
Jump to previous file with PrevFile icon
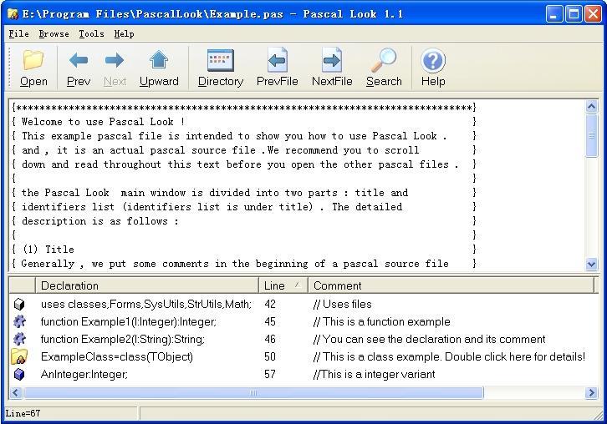pyautogui.click(x=278, y=60)
